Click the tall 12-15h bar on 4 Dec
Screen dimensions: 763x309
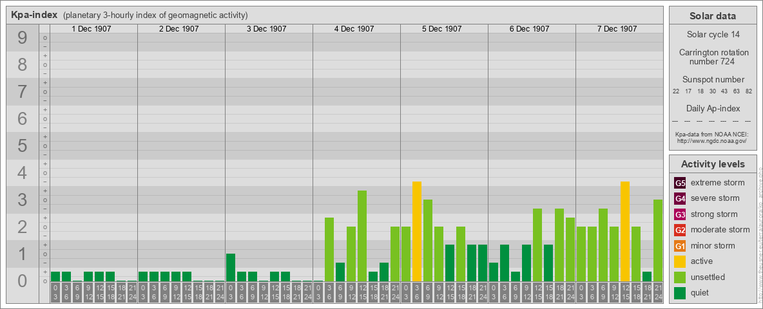362,236
